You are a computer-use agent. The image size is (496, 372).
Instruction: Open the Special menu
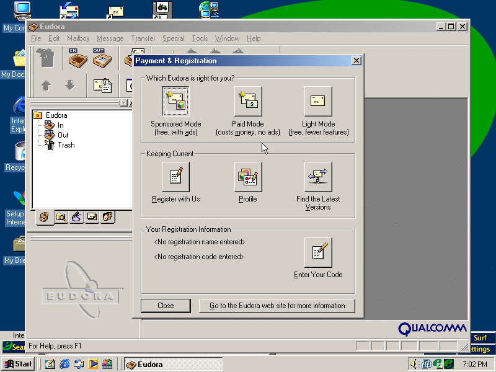pyautogui.click(x=173, y=38)
